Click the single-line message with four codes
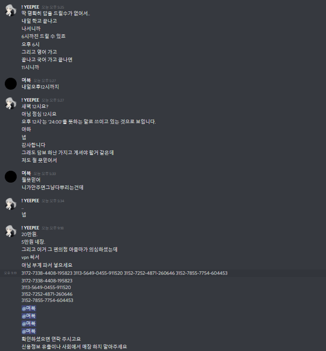 tap(124, 273)
